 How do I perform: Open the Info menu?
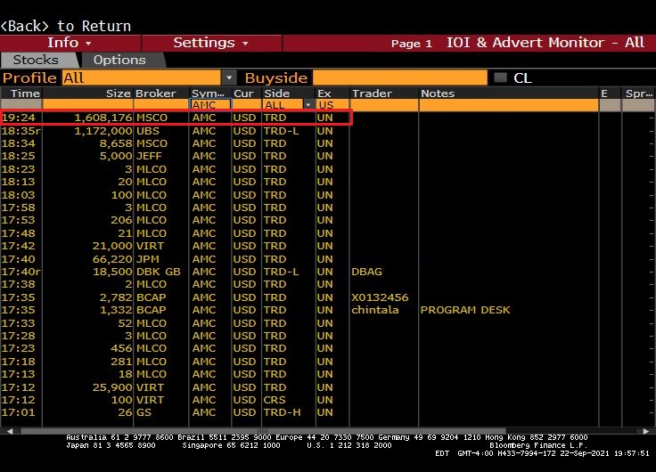pyautogui.click(x=70, y=43)
